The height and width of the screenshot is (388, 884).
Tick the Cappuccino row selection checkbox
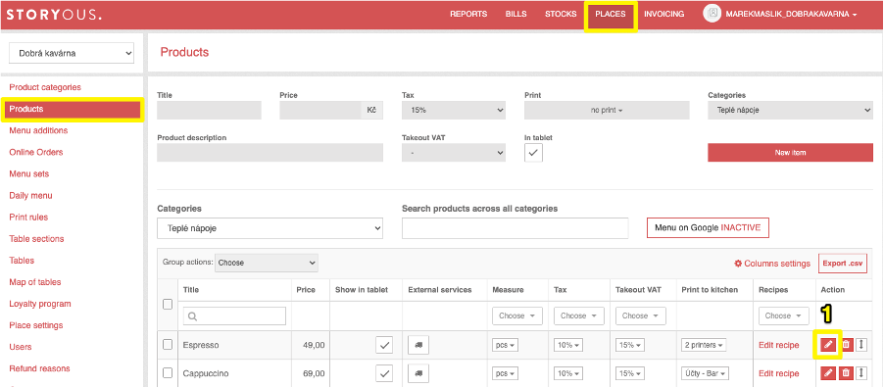(x=168, y=372)
